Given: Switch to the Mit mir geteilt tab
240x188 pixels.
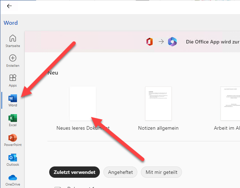Looking at the screenshot, I should pos(161,172).
